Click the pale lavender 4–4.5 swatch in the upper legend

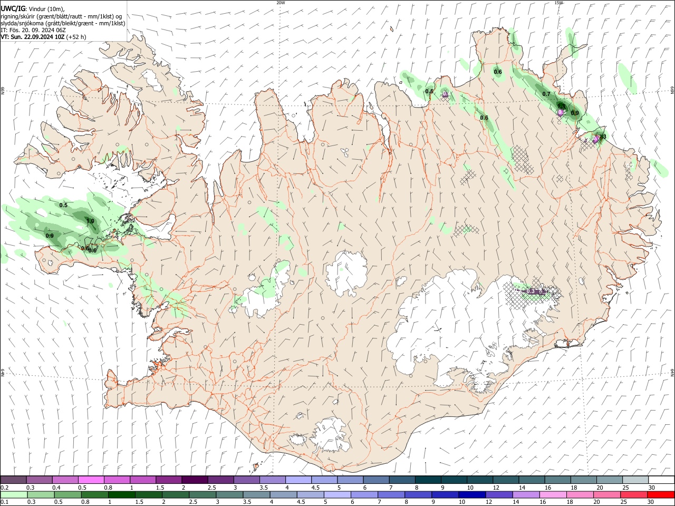[x=298, y=480]
